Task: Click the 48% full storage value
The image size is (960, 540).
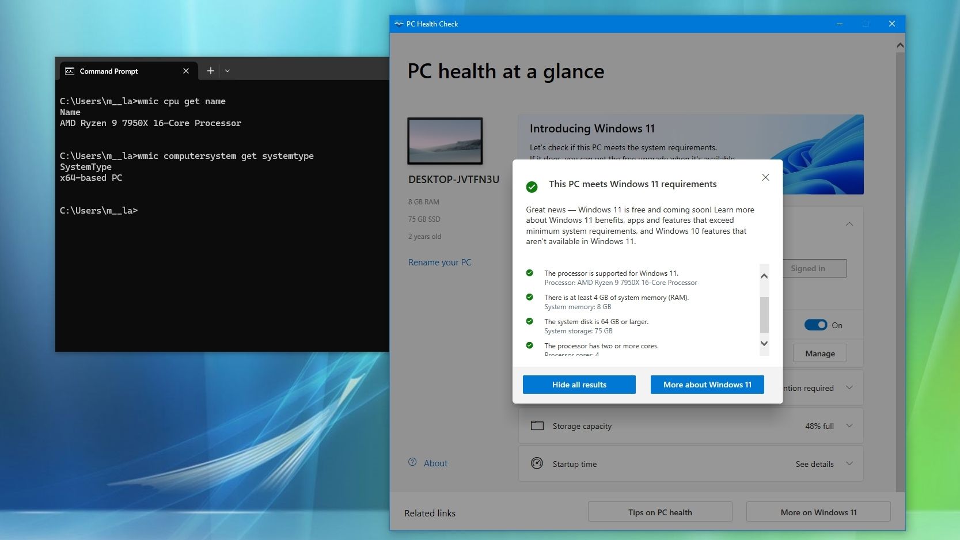Action: 819,426
